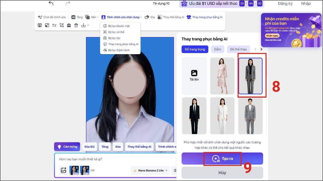Click the download icon

pos(83,25)
